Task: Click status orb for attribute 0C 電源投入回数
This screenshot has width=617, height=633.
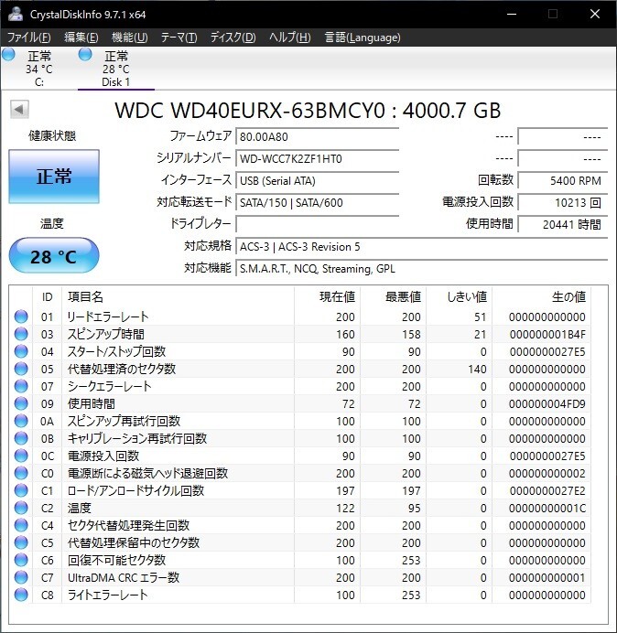Action: [21, 456]
